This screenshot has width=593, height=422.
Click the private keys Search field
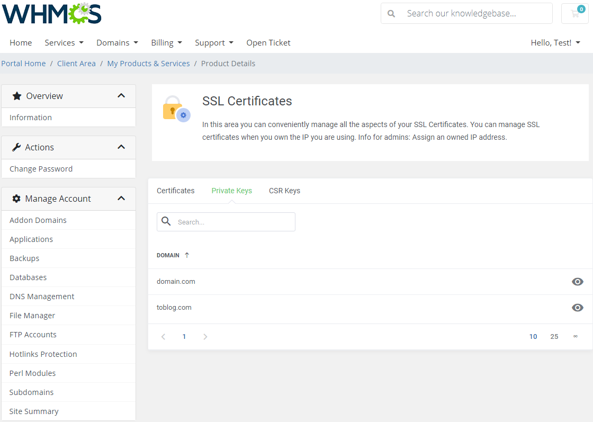(226, 221)
